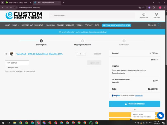Image resolution: width=167 pixels, height=125 pixels.
Task: Open File Explorer from taskbar
Action: (15, 123)
